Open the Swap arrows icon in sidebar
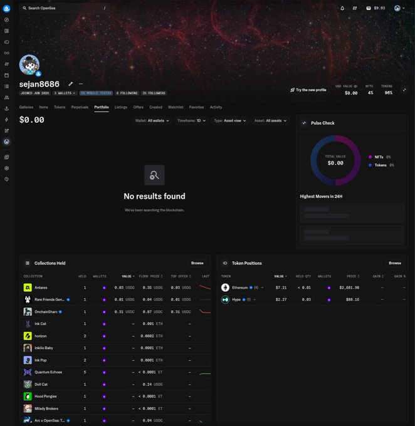The image size is (415, 426). [6, 64]
